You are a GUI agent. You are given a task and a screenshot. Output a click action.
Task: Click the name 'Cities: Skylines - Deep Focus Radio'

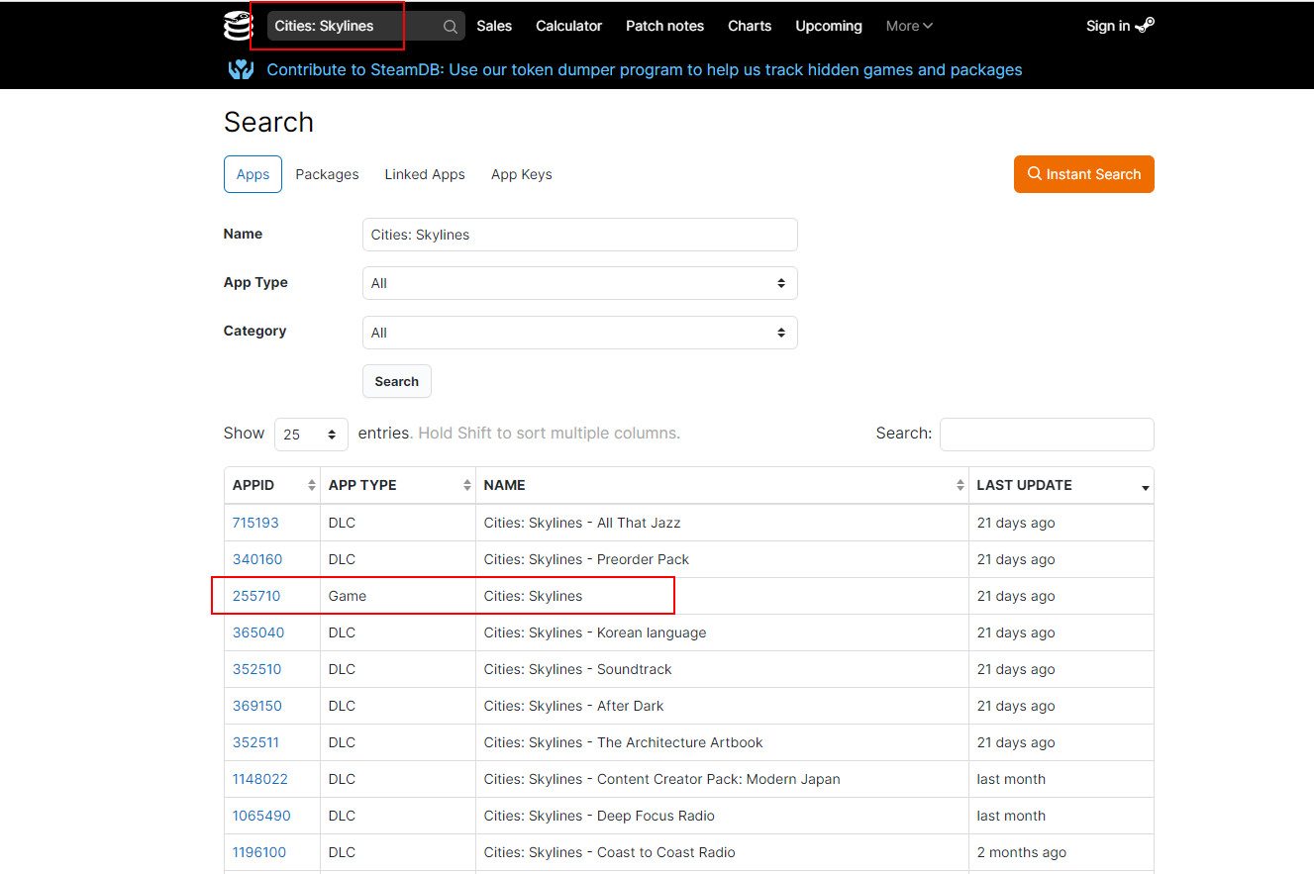(x=599, y=816)
